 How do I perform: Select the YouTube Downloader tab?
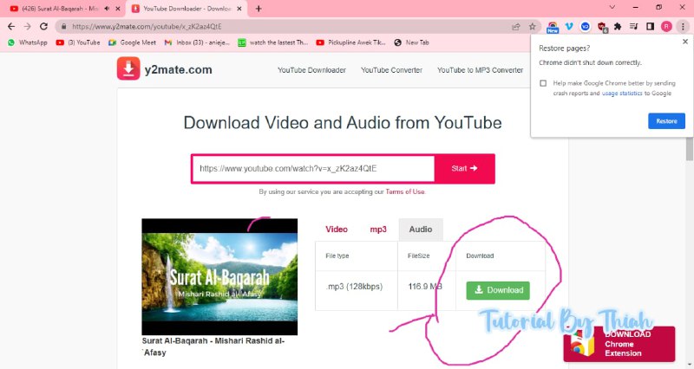[187, 9]
